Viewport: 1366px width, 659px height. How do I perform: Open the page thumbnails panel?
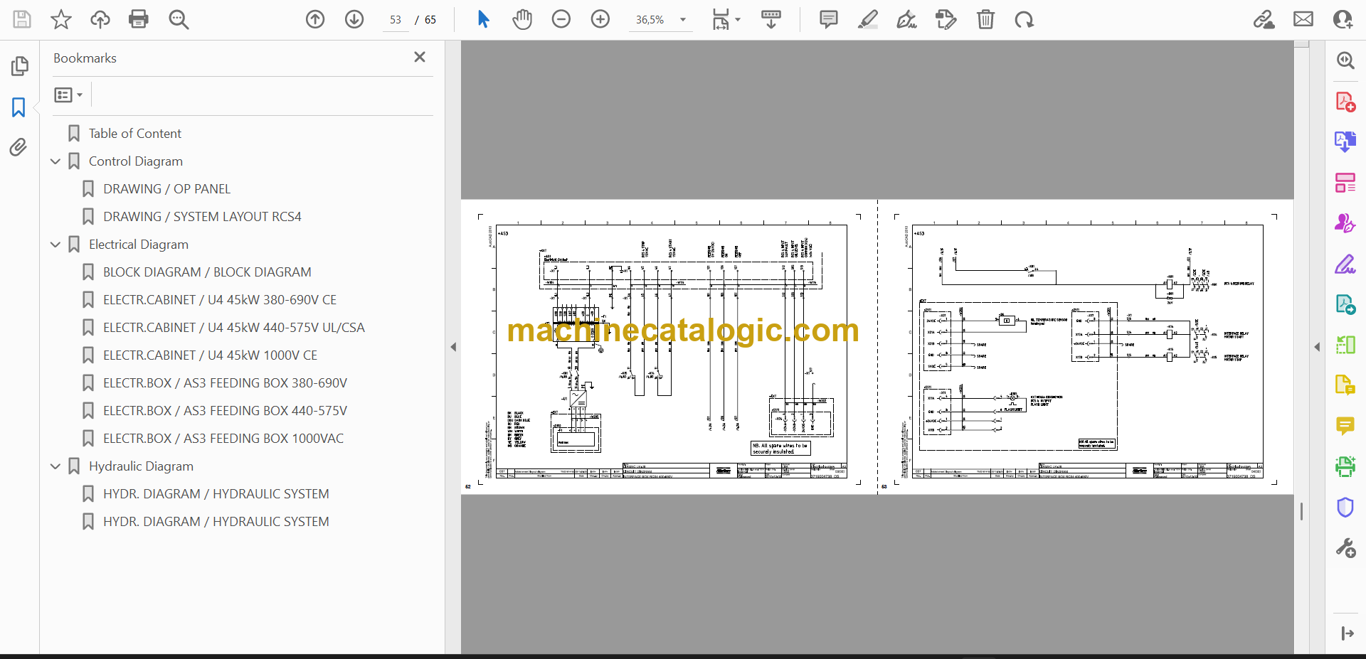click(x=19, y=66)
